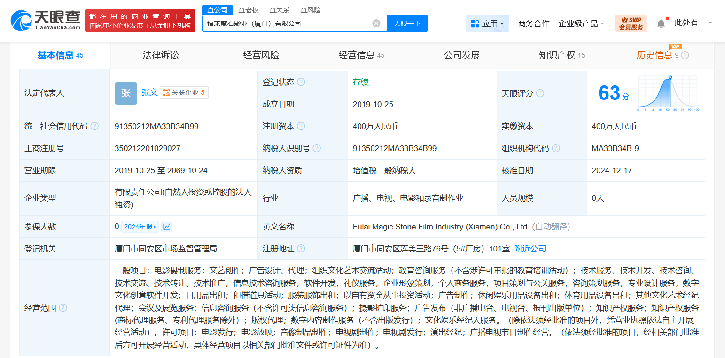Click the 成立日期 value 2019-10-25
725x358 pixels.
[373, 104]
